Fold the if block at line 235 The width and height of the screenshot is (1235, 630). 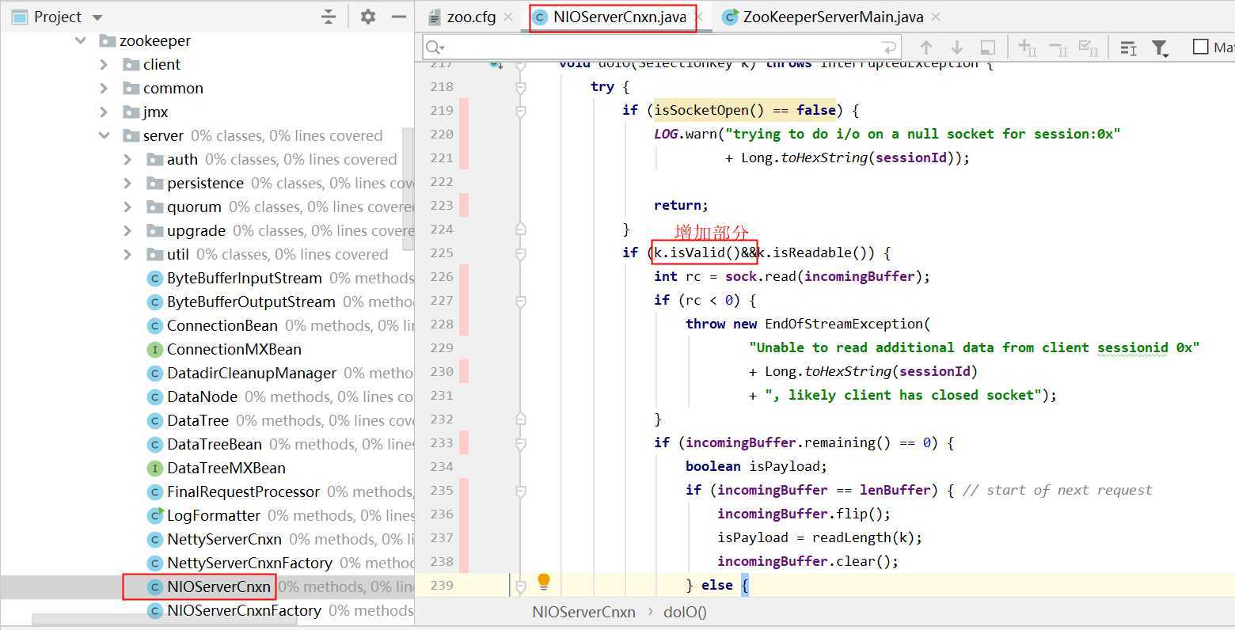(x=520, y=491)
